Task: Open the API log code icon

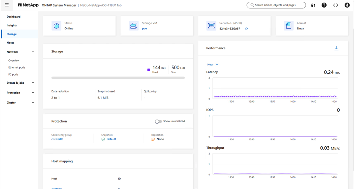Action: 335,5
